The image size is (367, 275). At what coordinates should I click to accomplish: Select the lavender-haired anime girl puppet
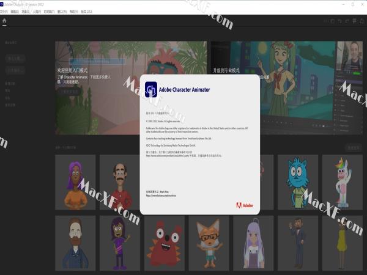[x=253, y=243]
